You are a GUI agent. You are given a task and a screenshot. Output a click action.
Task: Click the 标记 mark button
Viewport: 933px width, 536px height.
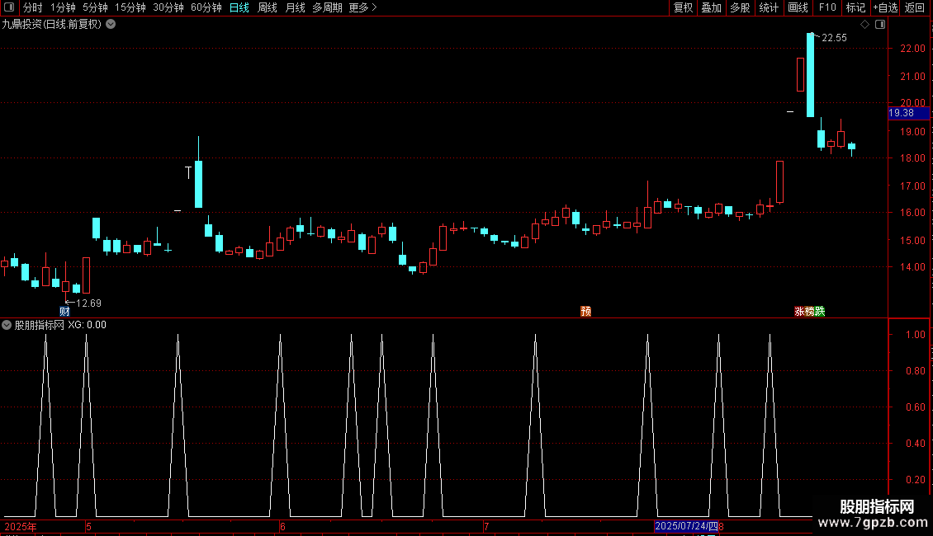(855, 7)
